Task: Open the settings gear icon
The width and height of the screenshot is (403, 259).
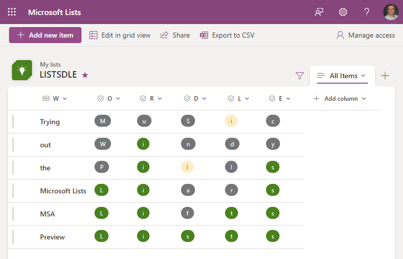Action: (343, 12)
